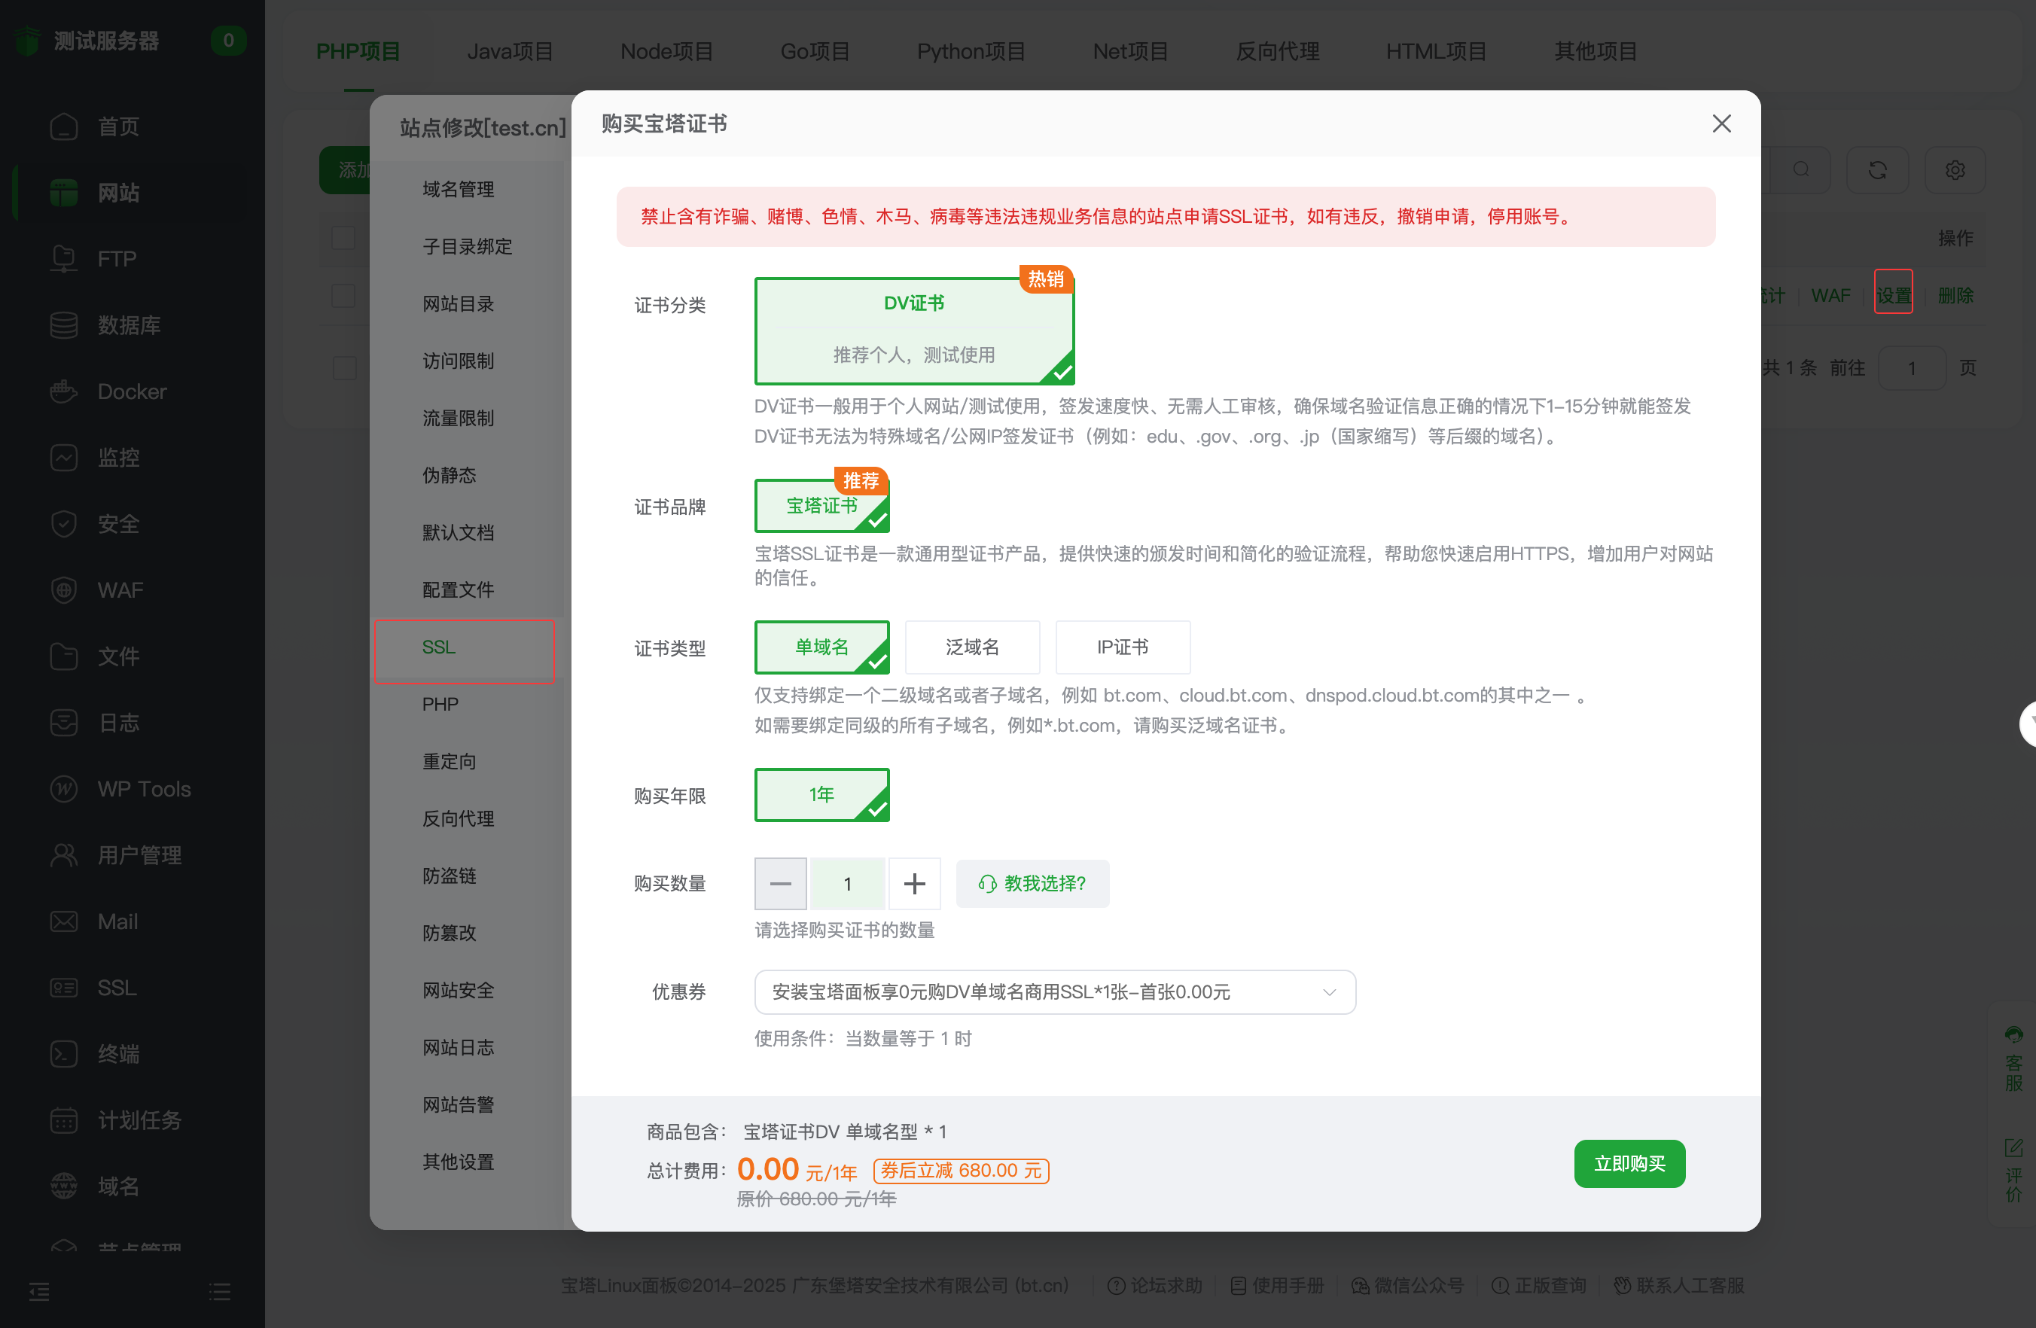Open the Mail section in sidebar
The height and width of the screenshot is (1328, 2036).
(117, 921)
